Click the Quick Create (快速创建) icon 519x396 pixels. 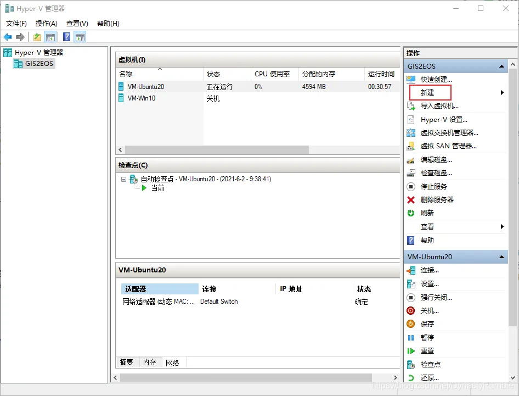(x=411, y=80)
